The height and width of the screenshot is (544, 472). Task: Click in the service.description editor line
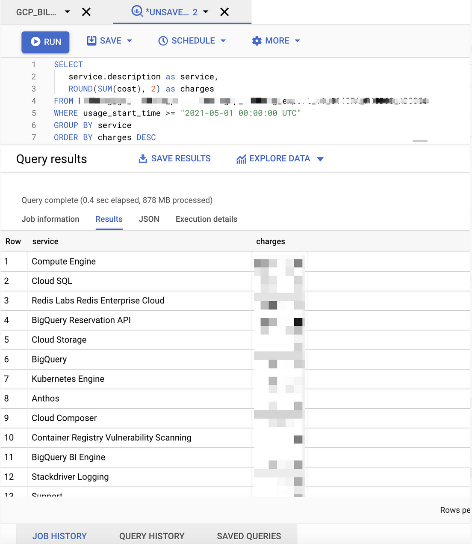143,77
